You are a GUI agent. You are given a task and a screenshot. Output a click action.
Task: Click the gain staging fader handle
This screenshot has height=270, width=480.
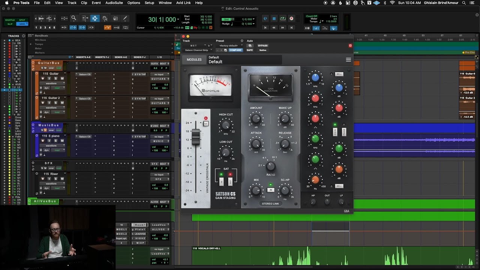[x=196, y=137]
